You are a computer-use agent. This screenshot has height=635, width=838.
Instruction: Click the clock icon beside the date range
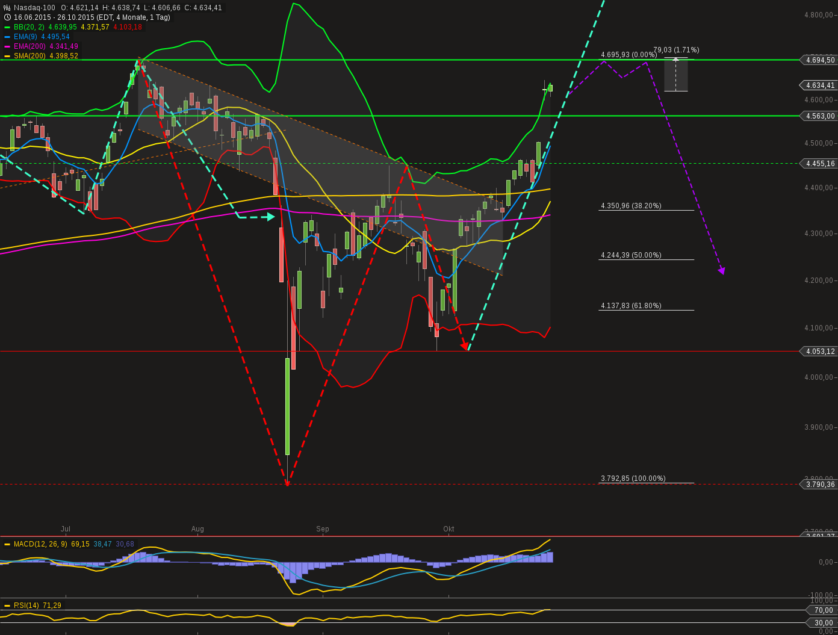point(7,17)
